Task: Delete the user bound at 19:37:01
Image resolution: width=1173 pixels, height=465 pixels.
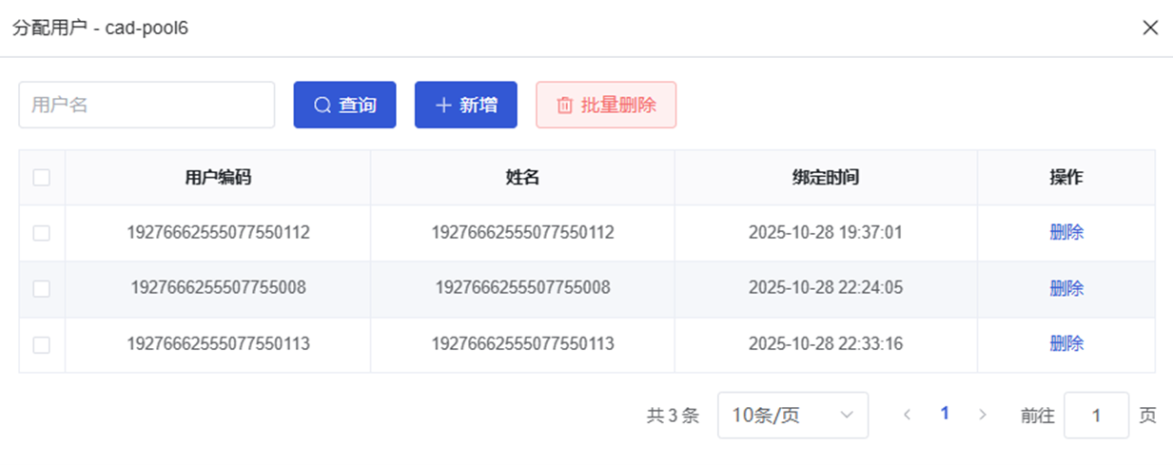Action: (x=1066, y=233)
